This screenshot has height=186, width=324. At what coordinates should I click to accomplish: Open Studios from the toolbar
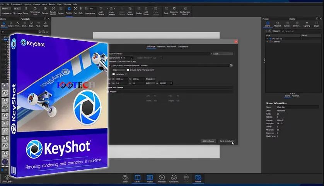coord(139,10)
